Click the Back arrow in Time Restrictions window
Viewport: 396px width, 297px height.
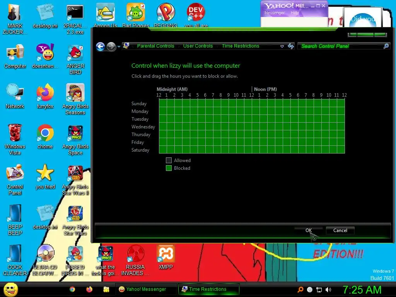coord(100,46)
